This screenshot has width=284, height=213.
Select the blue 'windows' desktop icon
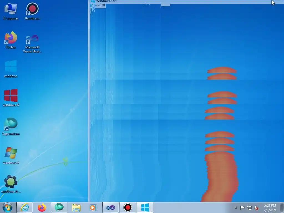(11, 69)
